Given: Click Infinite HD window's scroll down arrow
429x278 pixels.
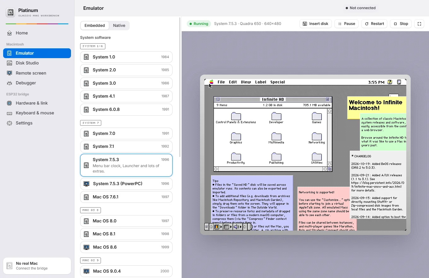Looking at the screenshot, I should pyautogui.click(x=329, y=164).
